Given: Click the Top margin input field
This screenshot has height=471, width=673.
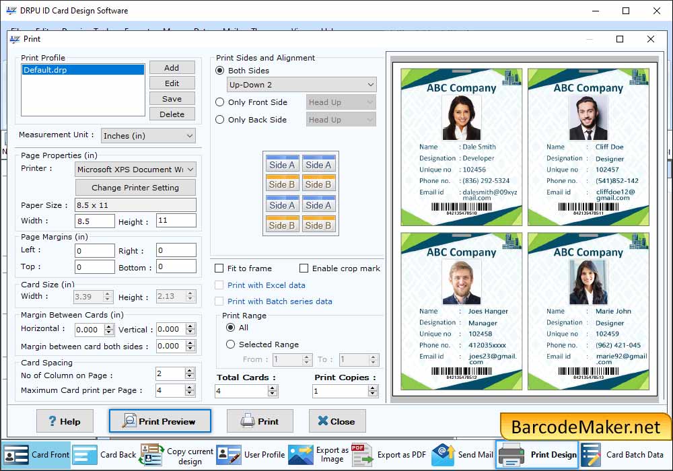Looking at the screenshot, I should coord(95,267).
